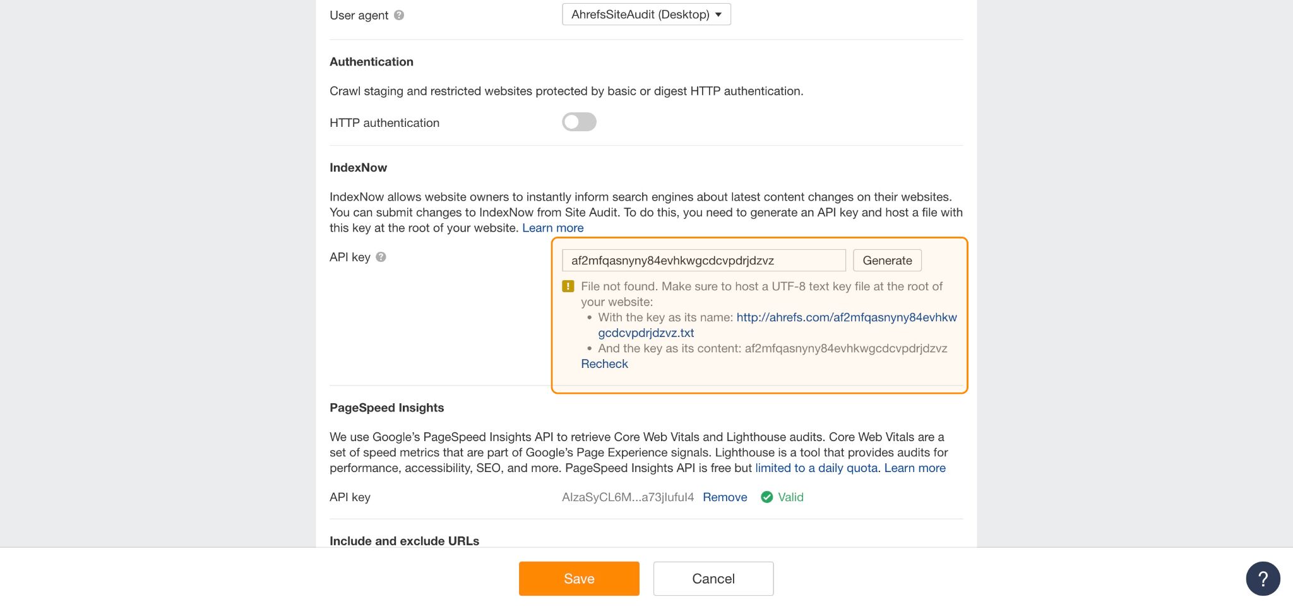Remove the PageSpeed Insights API key
1293x609 pixels.
[x=725, y=497]
